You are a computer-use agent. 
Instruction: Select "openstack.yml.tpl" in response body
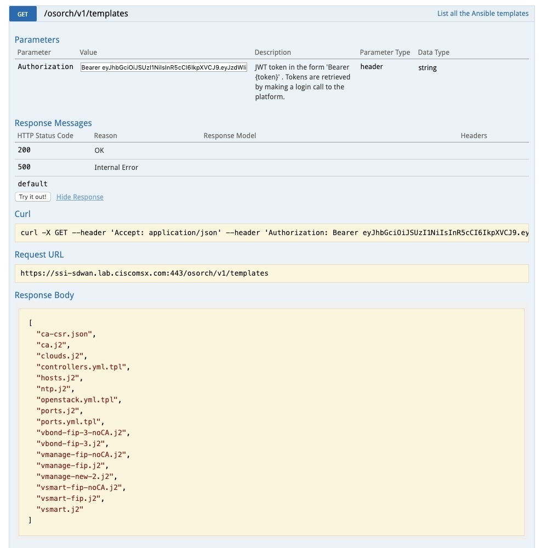coord(77,400)
